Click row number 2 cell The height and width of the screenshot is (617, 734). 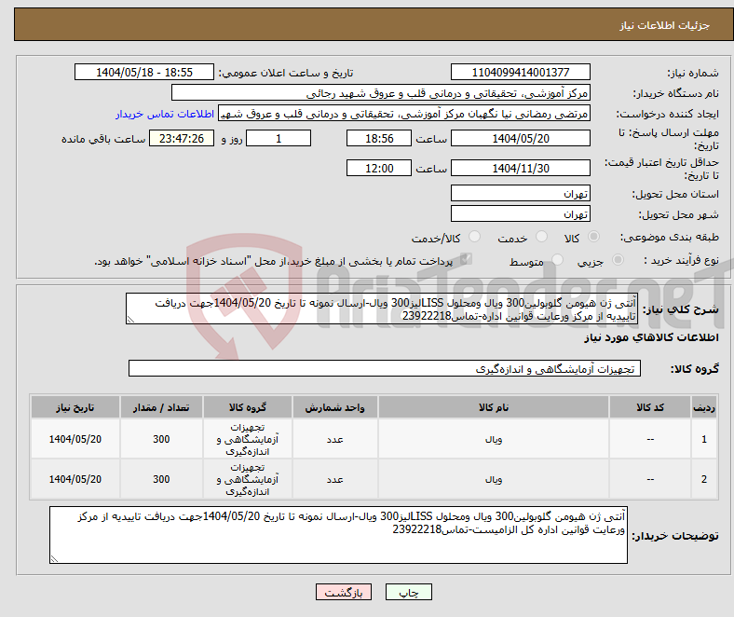(x=703, y=479)
